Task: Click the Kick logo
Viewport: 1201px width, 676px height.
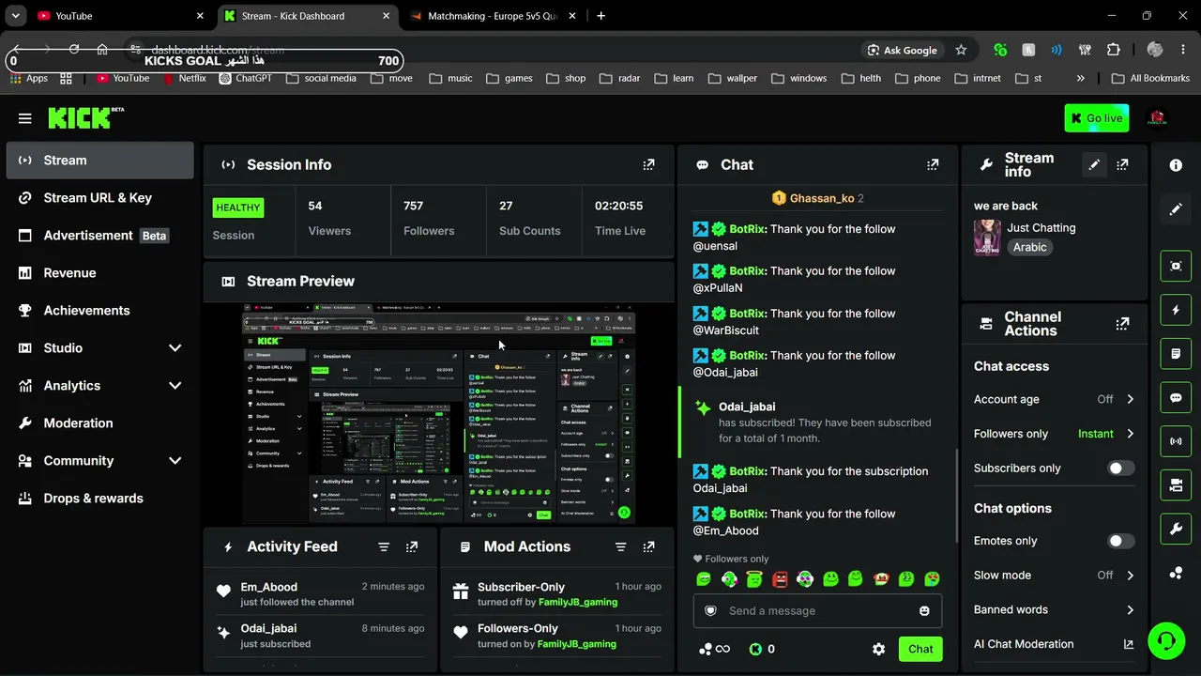Action: 85,117
